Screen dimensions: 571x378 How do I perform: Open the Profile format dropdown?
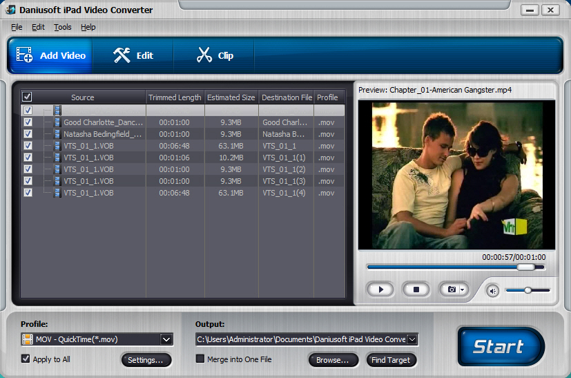click(166, 339)
